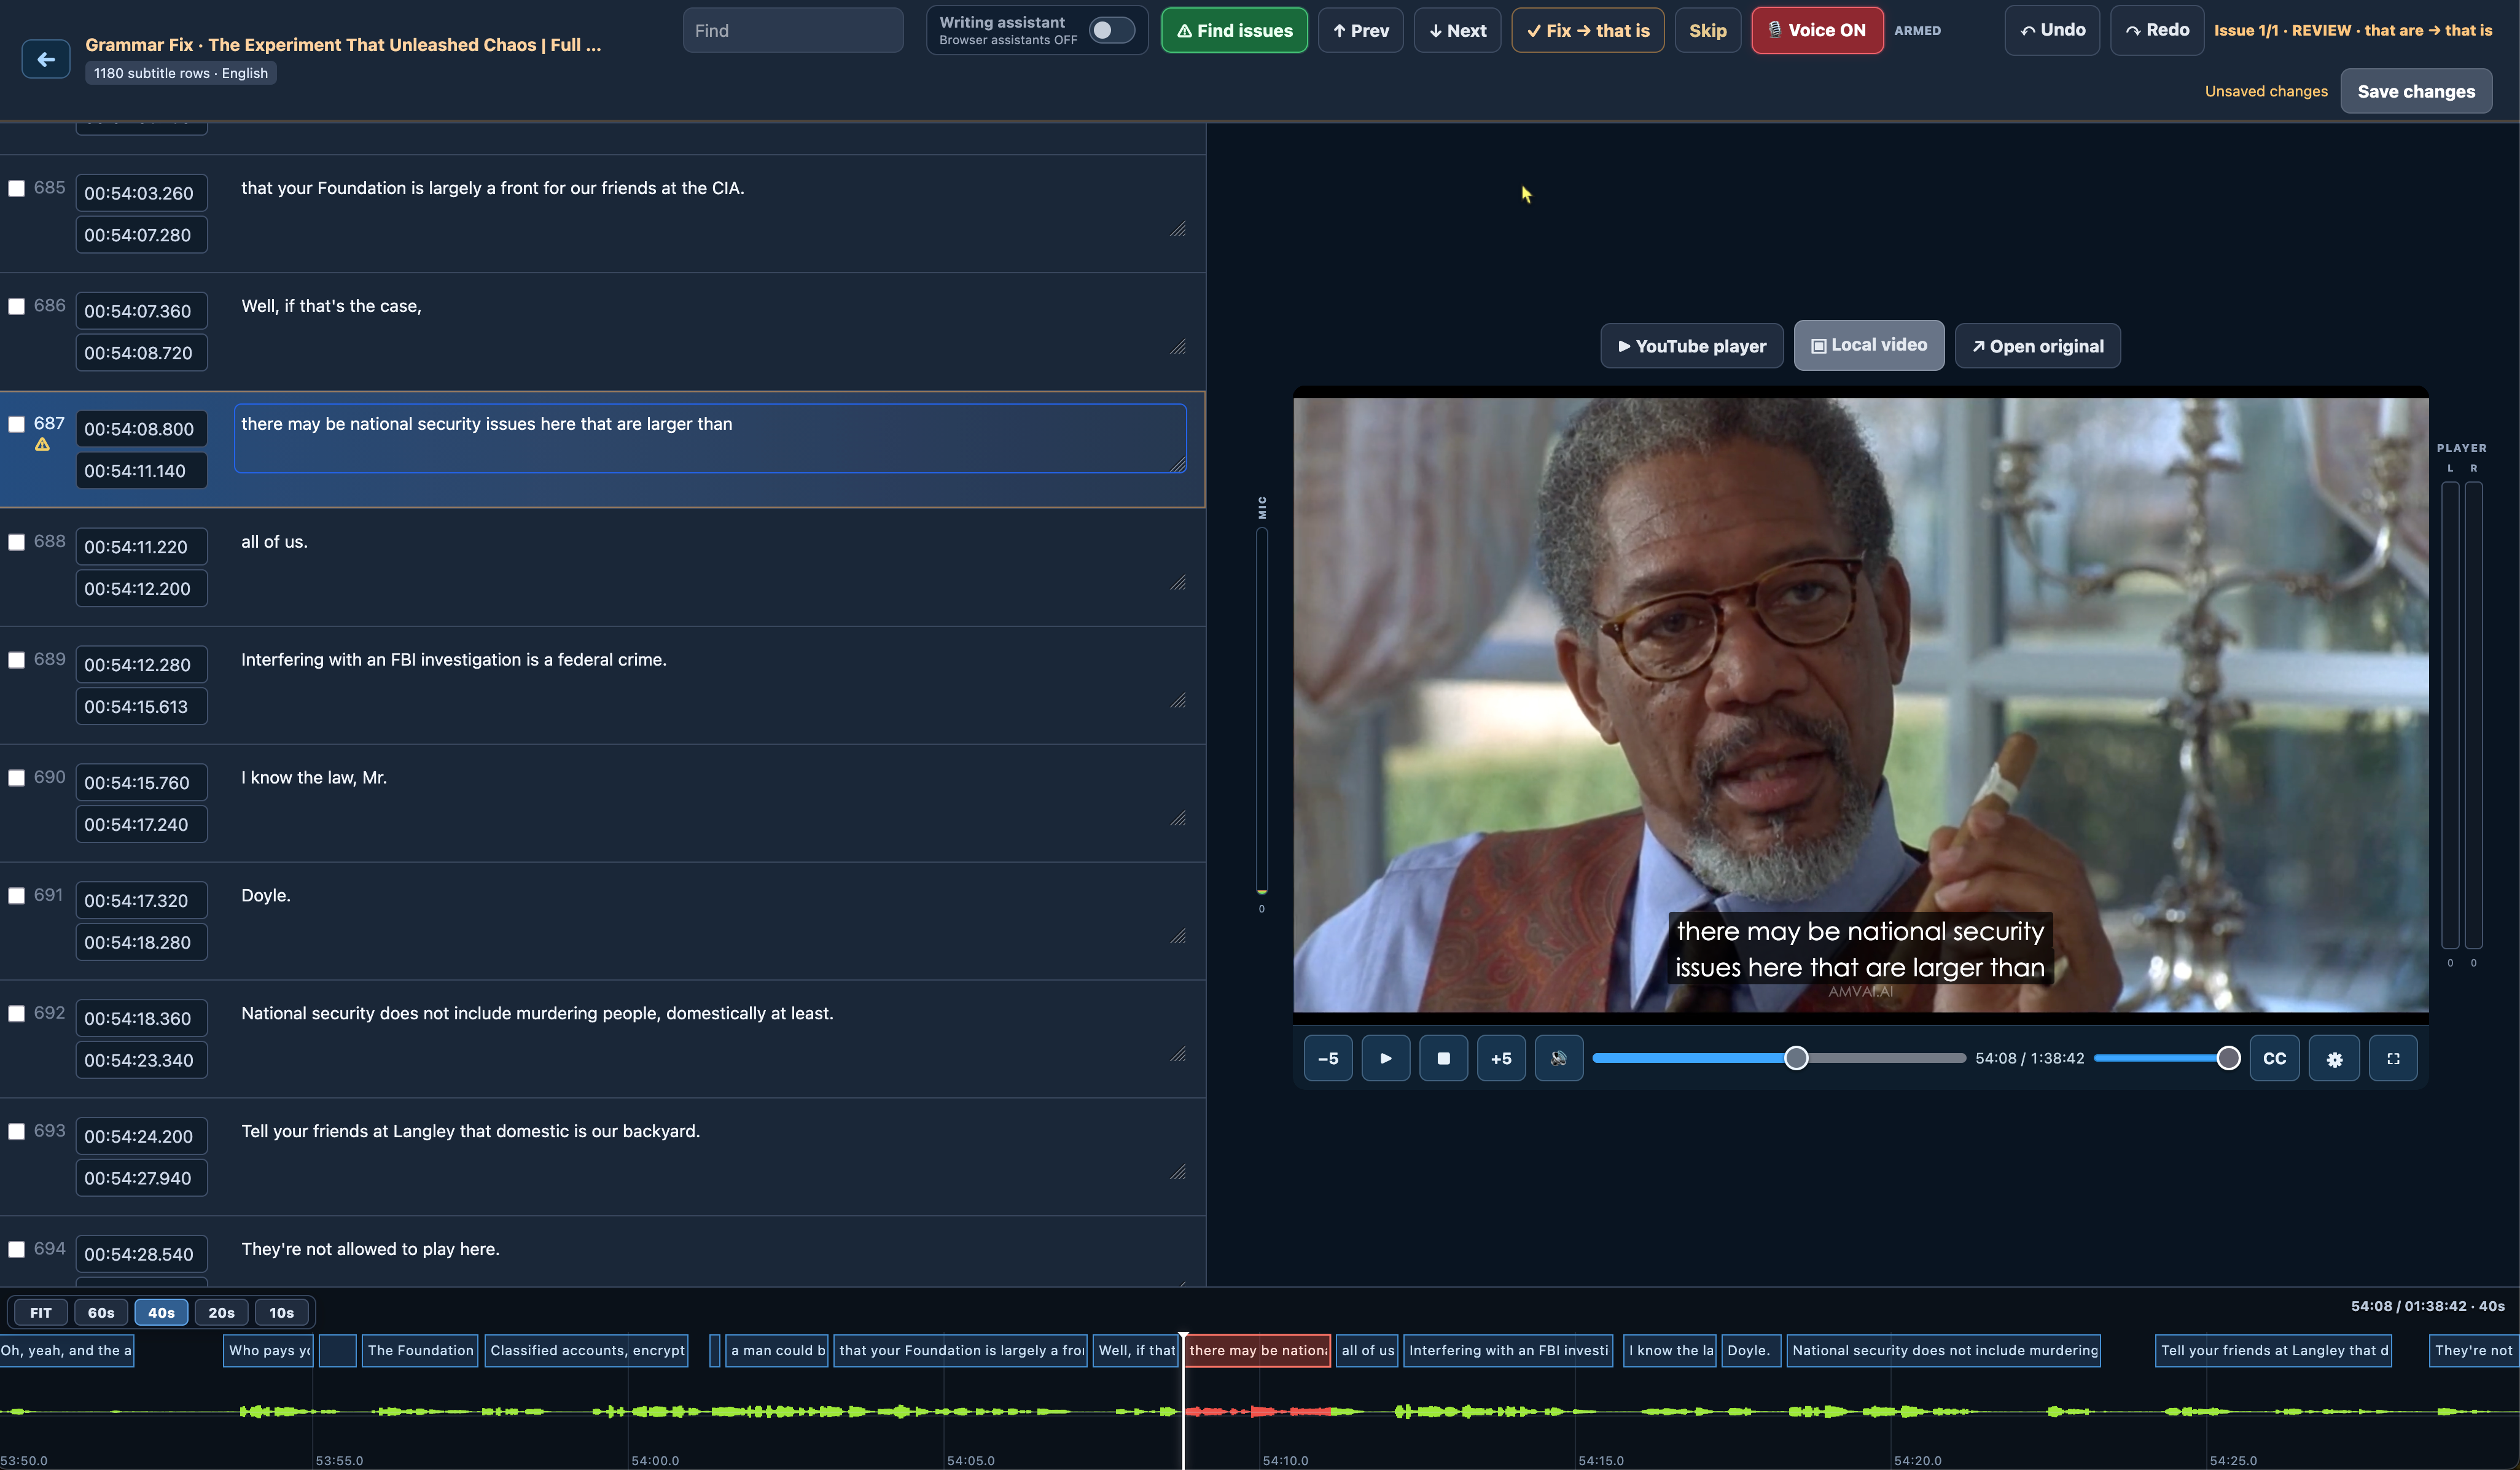This screenshot has width=2520, height=1470.
Task: Click the Undo button
Action: [x=2052, y=30]
